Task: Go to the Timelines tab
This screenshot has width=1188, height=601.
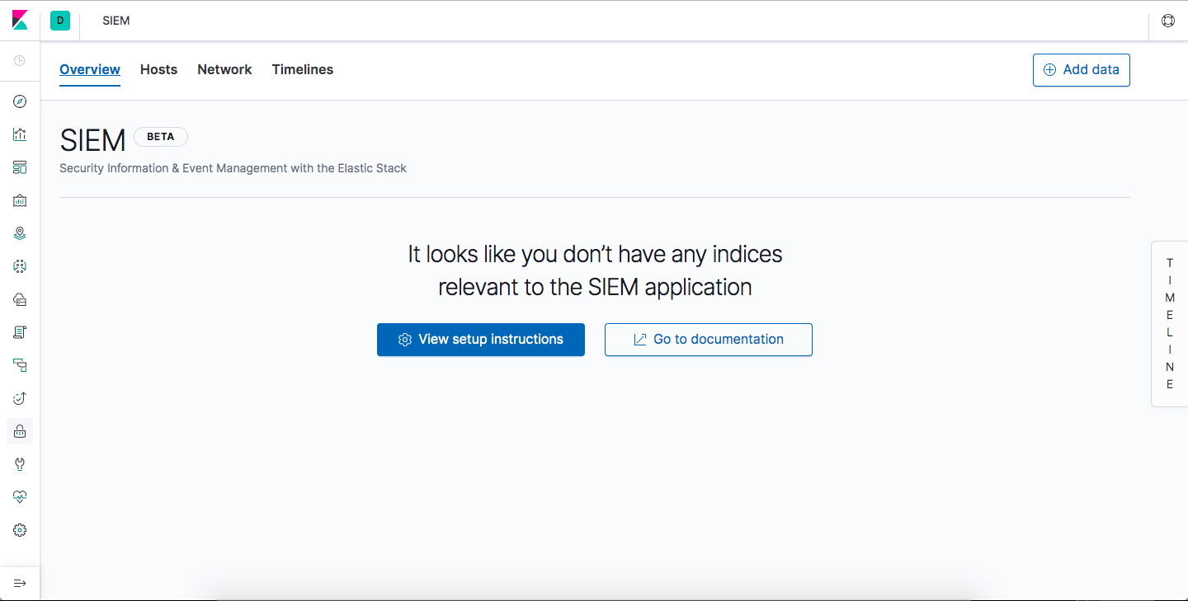Action: pos(303,70)
